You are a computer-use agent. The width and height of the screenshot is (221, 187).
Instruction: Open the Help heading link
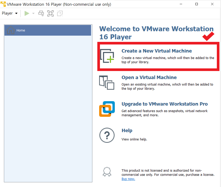(127, 131)
